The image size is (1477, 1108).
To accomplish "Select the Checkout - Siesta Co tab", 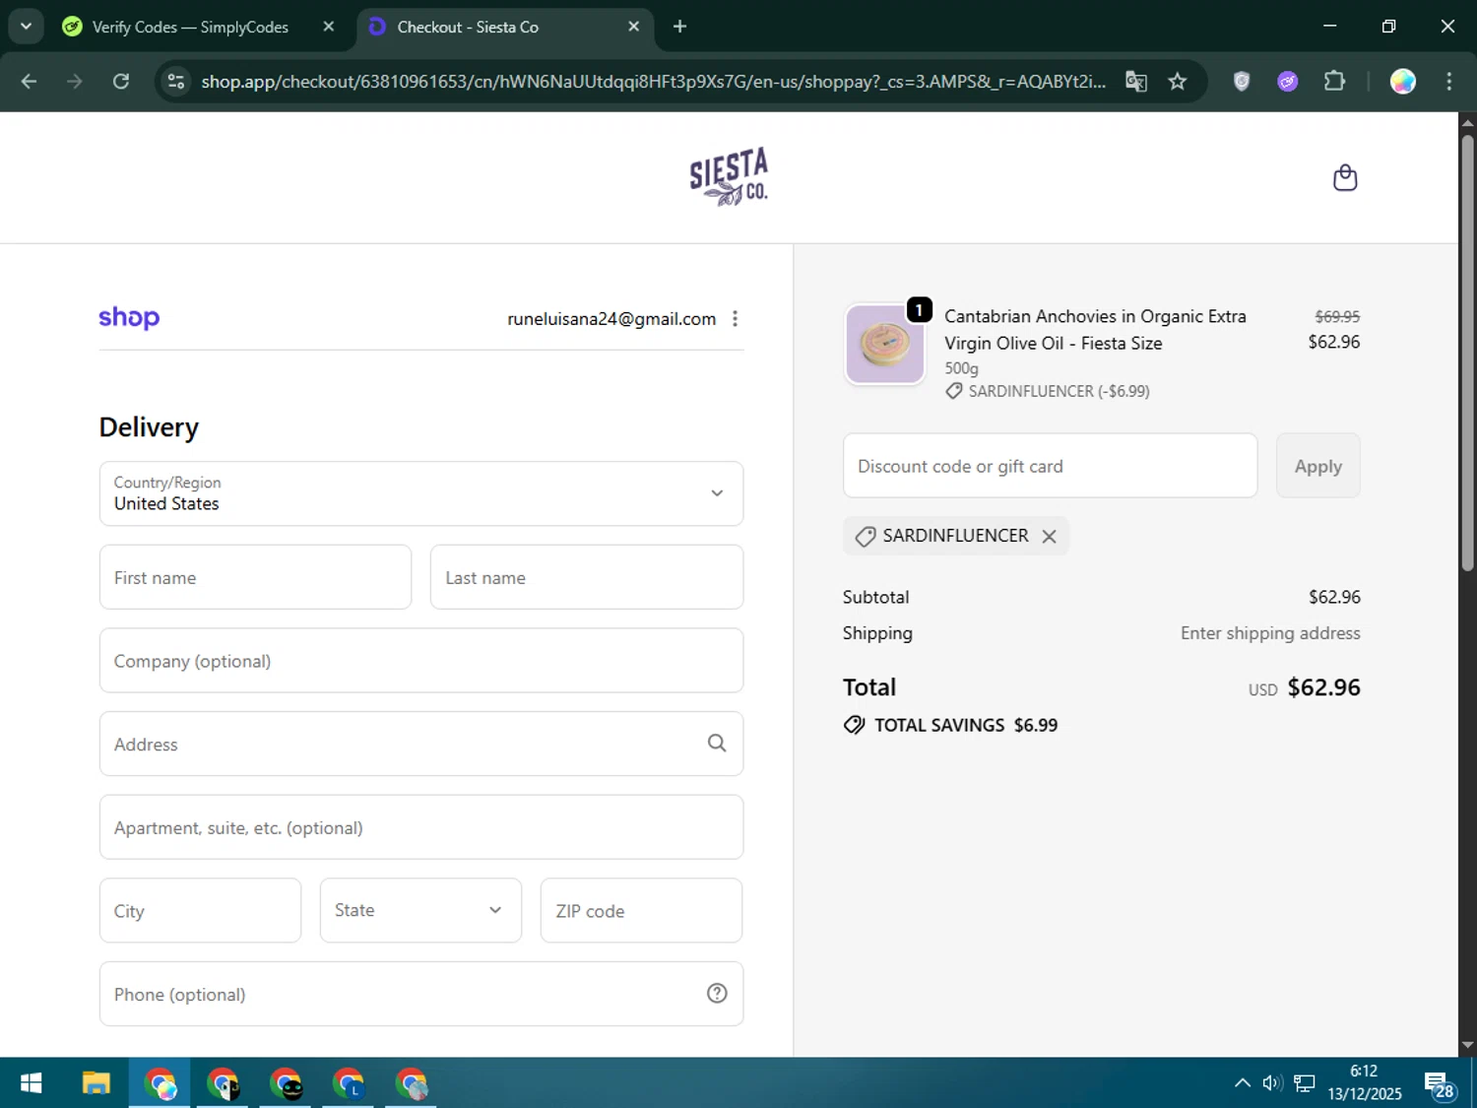I will (x=468, y=27).
